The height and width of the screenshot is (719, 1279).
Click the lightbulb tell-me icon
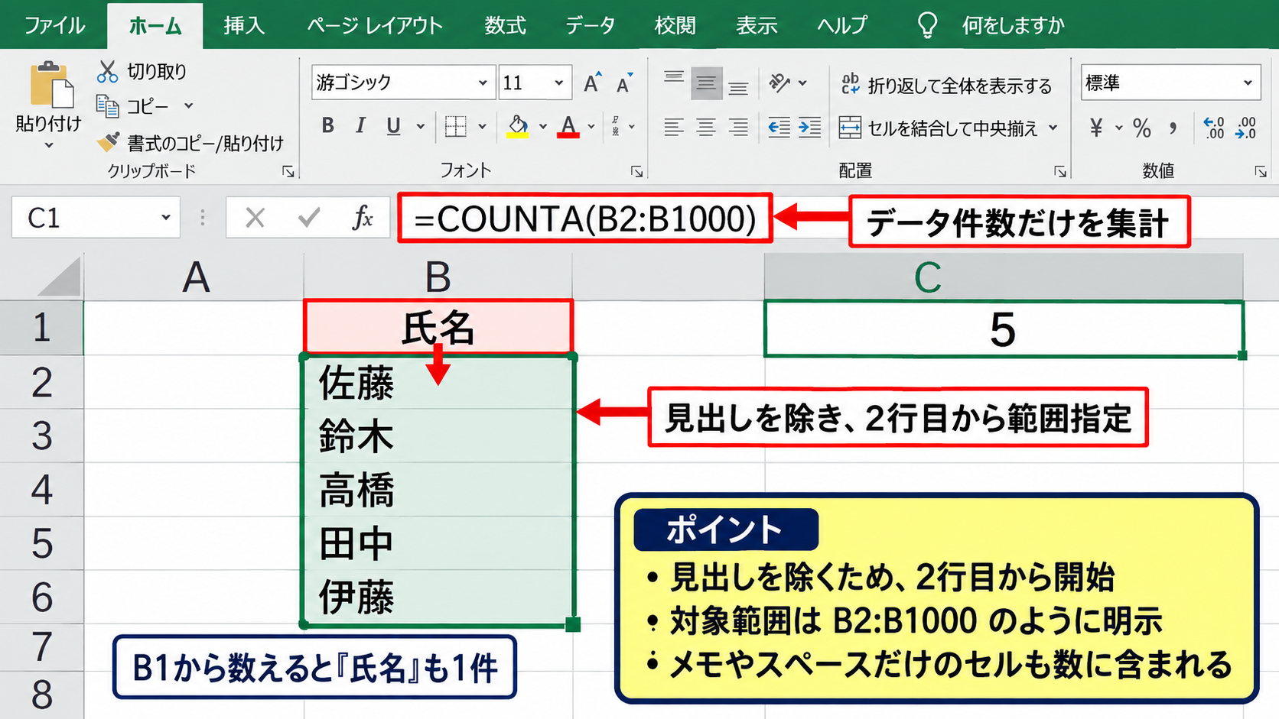[927, 25]
